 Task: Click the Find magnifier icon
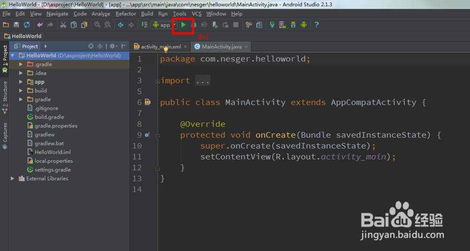click(97, 25)
